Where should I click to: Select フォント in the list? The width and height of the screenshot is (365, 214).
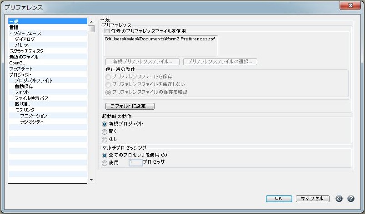(48, 92)
